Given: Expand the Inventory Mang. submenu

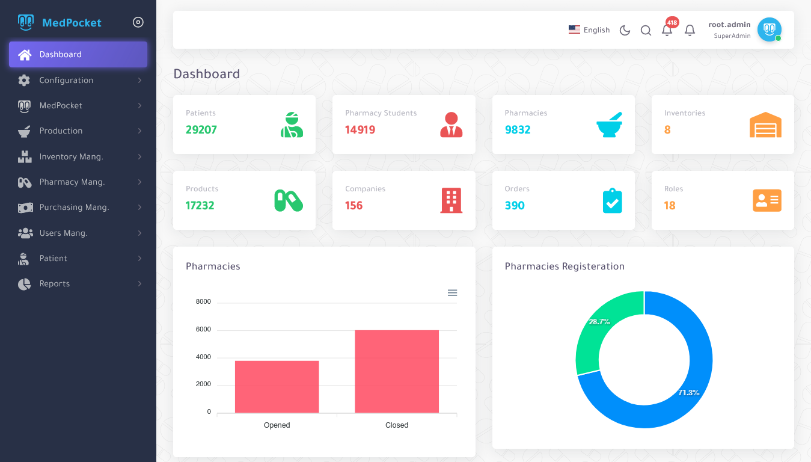Looking at the screenshot, I should [x=78, y=156].
